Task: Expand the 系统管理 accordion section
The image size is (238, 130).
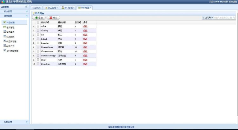Action: 15,11
